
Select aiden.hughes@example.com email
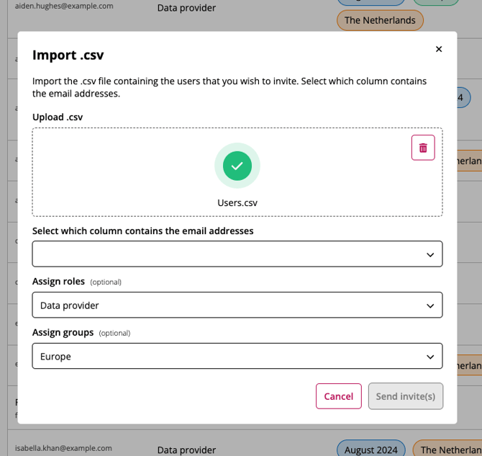click(x=64, y=6)
